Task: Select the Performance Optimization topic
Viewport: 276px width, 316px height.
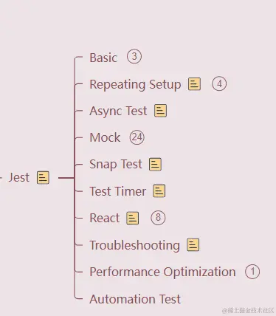Action: [x=162, y=272]
